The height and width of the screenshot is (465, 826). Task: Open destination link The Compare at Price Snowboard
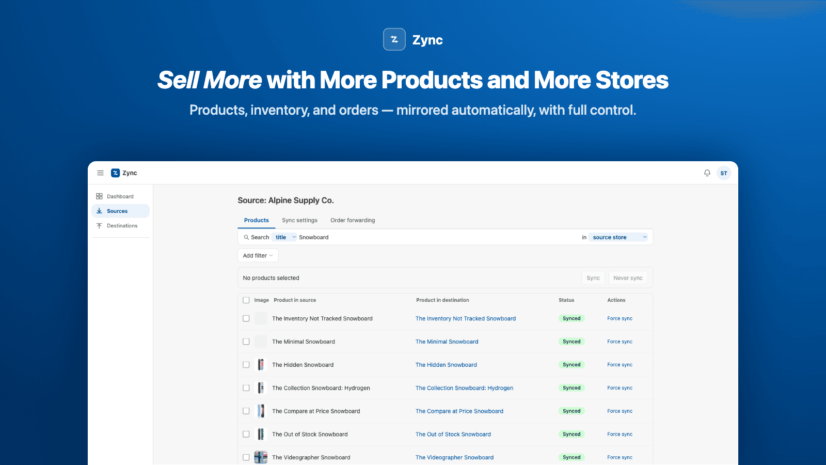459,411
